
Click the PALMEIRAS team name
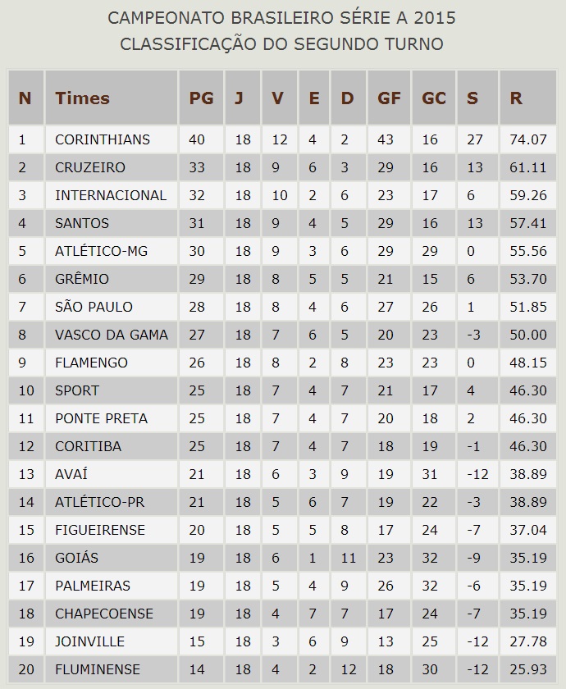[93, 586]
